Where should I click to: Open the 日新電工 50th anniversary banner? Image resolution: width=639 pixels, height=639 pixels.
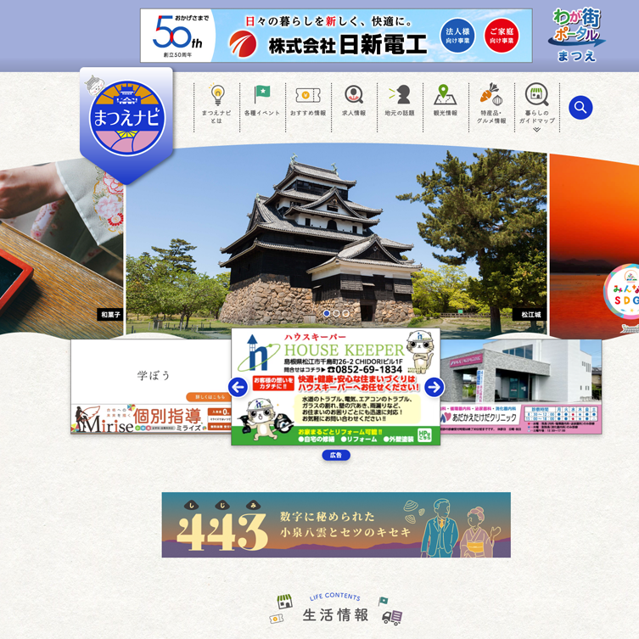click(336, 36)
